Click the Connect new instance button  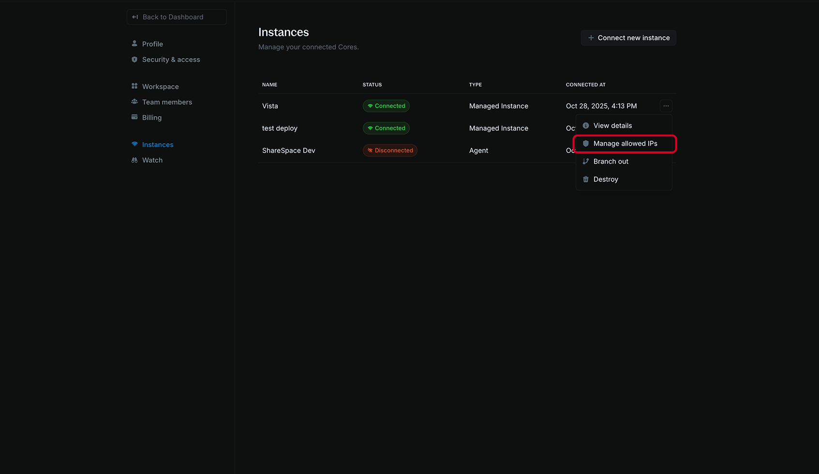628,37
